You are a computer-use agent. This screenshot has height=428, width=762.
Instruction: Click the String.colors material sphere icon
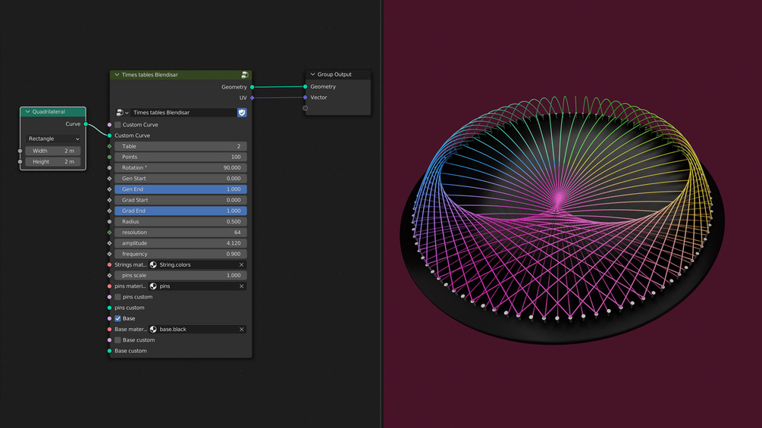[x=153, y=265]
